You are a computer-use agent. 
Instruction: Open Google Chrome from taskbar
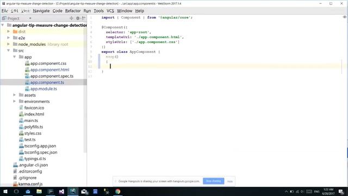[x=118, y=192]
